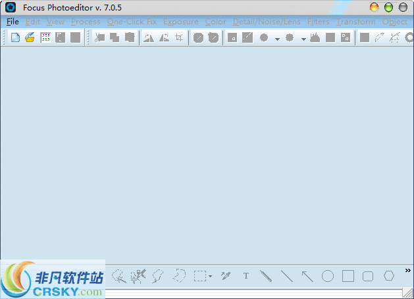Click the New file icon
The image size is (414, 299).
[x=16, y=37]
